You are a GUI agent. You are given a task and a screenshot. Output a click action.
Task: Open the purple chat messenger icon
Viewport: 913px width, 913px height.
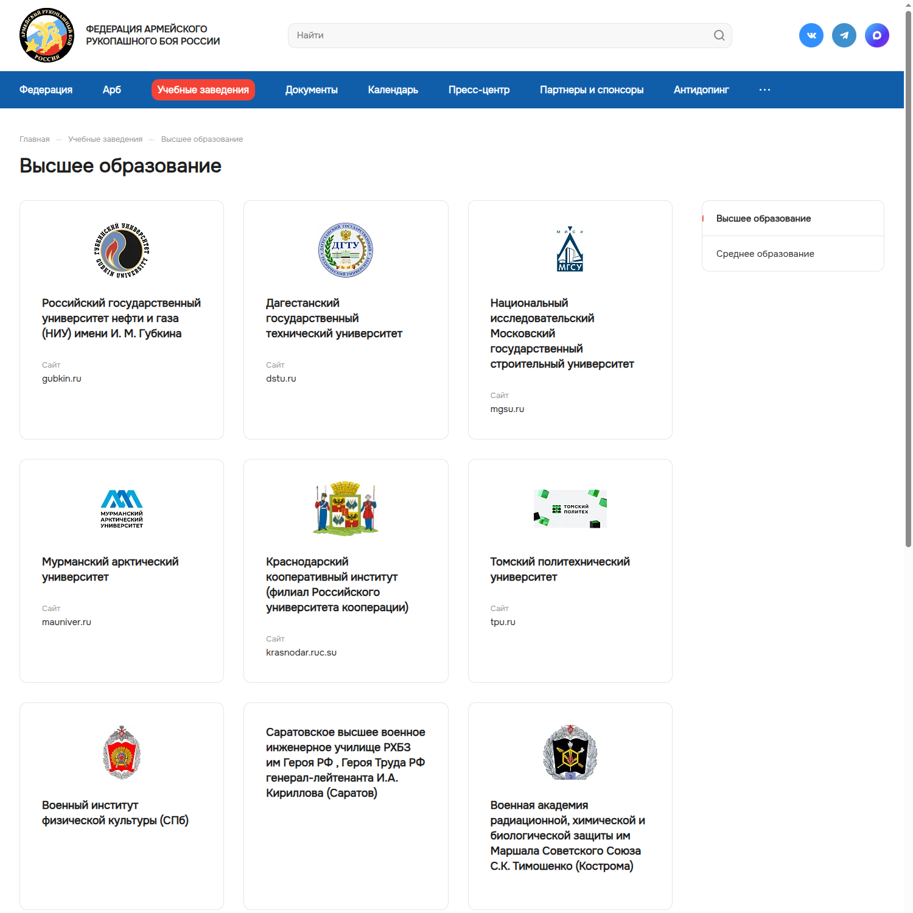[x=877, y=35]
